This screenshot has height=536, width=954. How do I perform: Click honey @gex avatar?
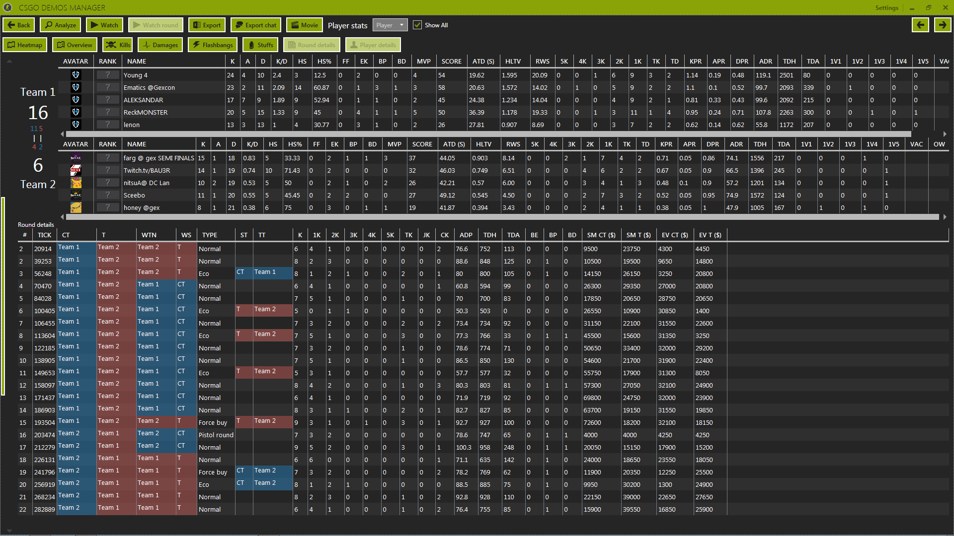(76, 207)
